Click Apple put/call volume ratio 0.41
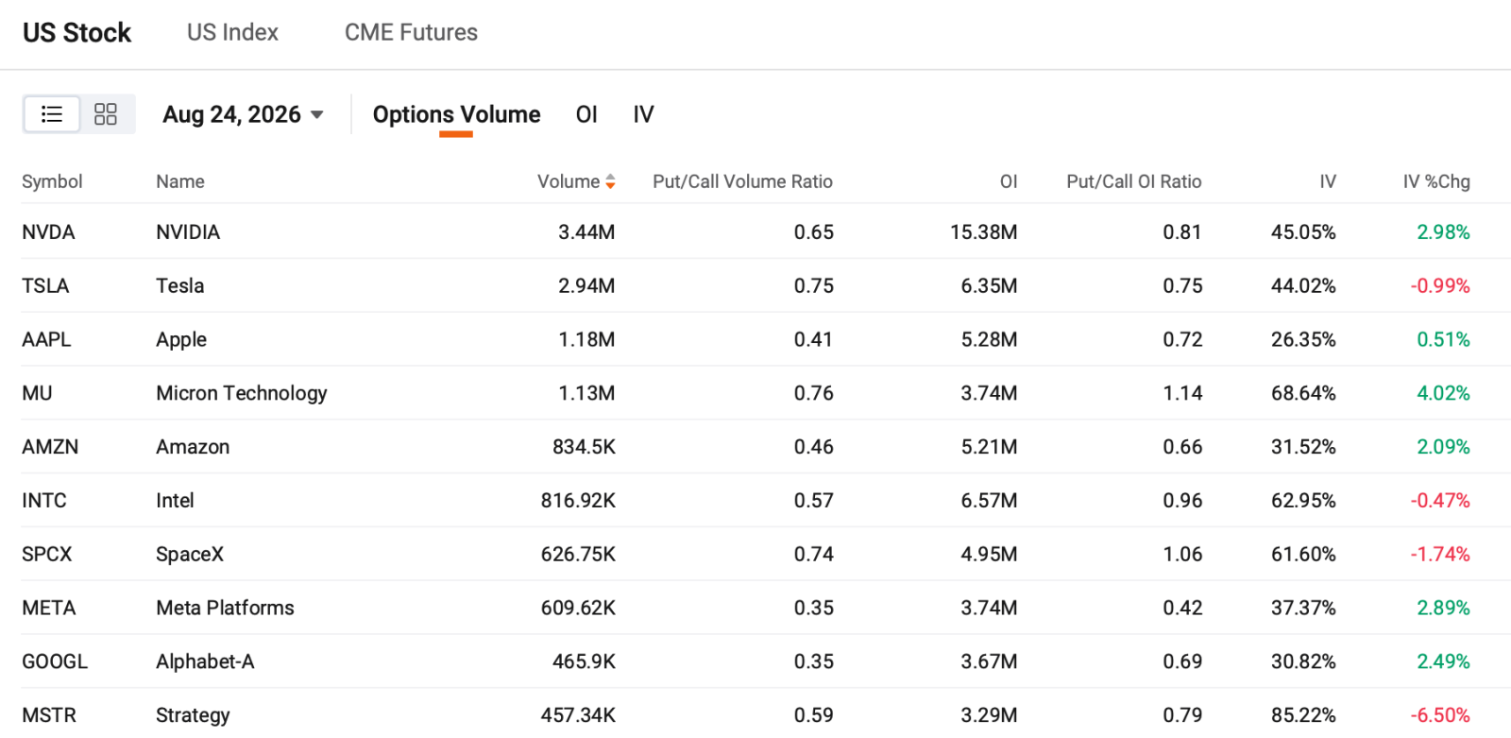The height and width of the screenshot is (738, 1511). pos(813,339)
